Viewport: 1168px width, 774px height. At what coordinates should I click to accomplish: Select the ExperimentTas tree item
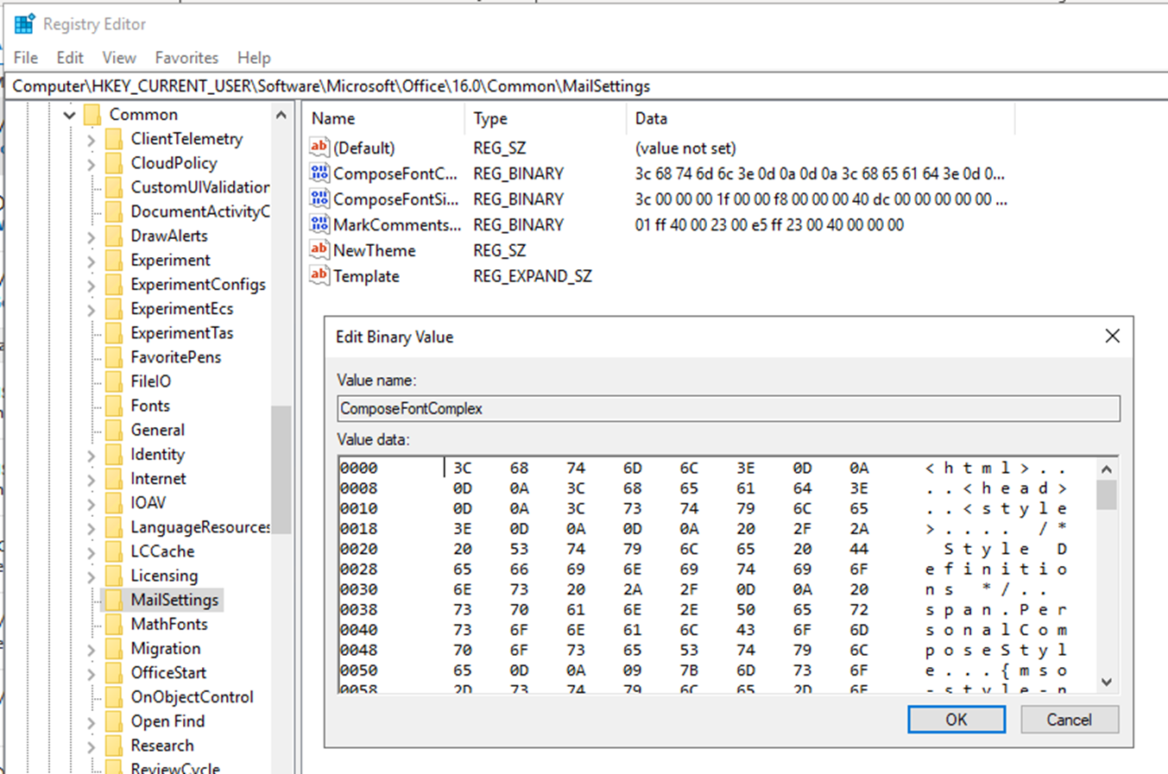[x=182, y=333]
